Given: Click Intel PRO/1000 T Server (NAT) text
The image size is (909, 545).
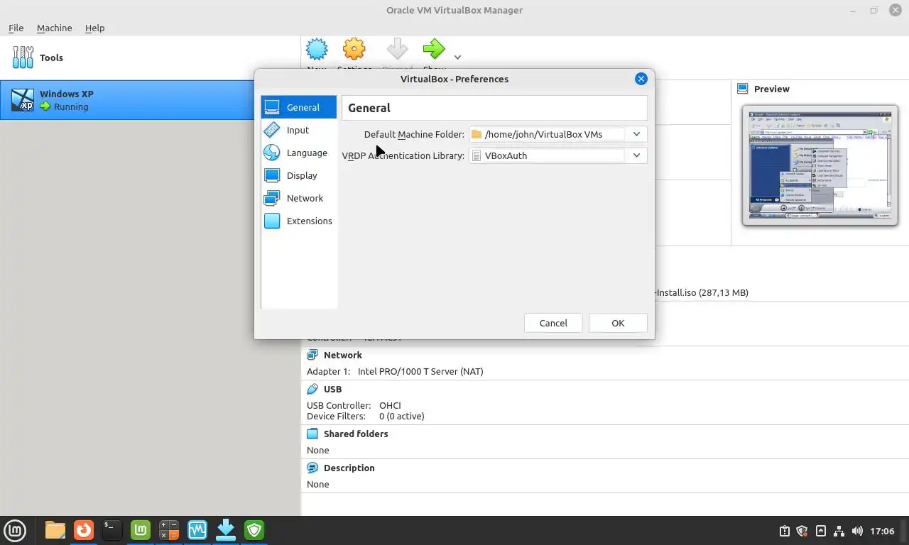Looking at the screenshot, I should click(x=420, y=371).
